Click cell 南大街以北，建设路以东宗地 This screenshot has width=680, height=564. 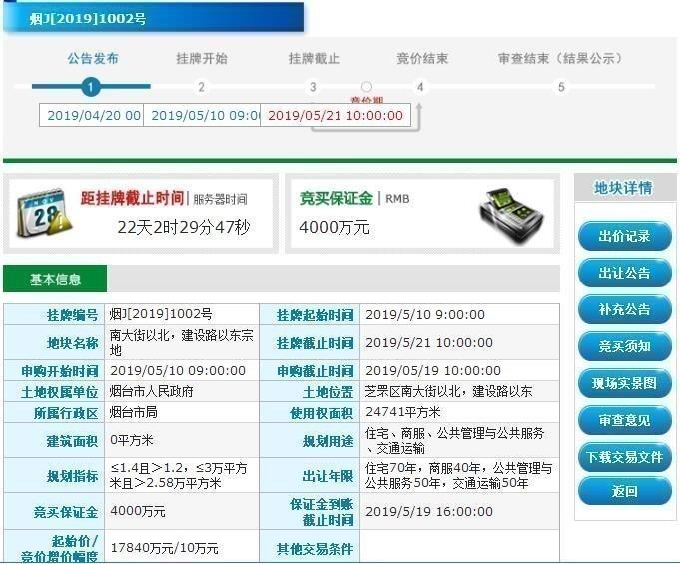pos(182,342)
